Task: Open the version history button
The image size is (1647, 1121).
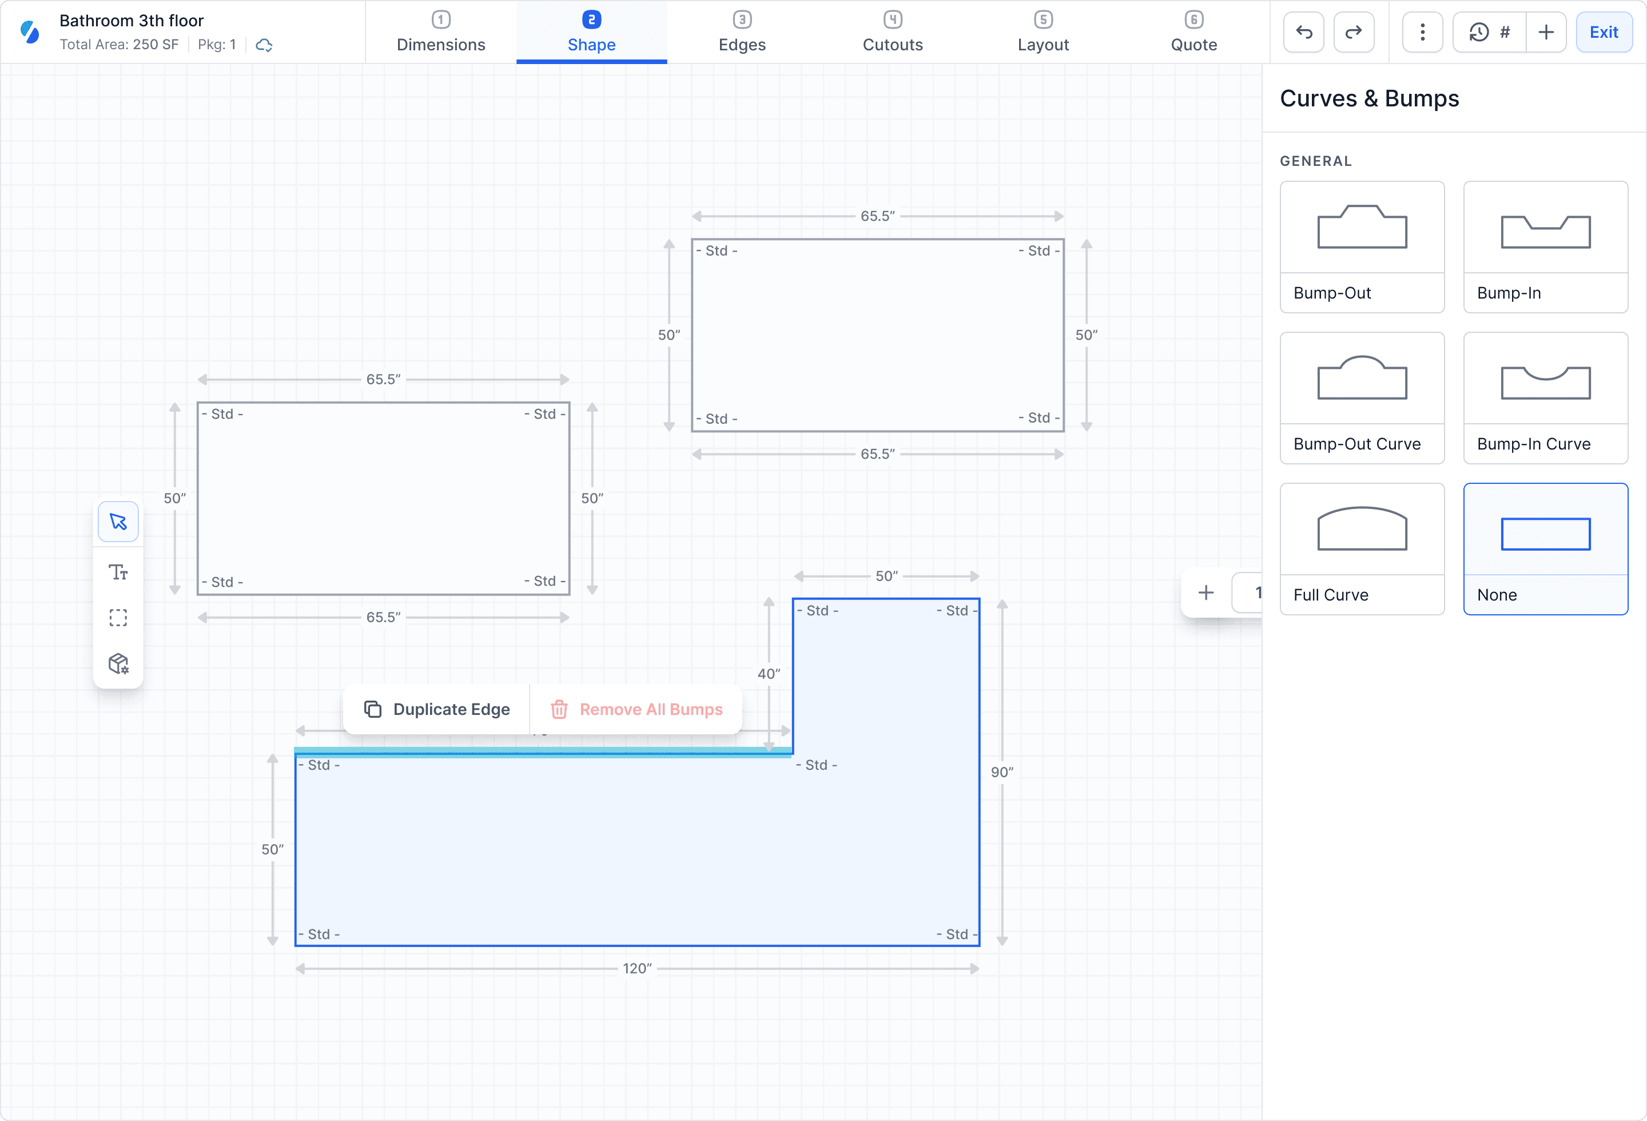Action: [x=1489, y=33]
